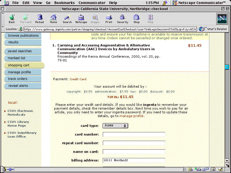This screenshot has height=173, width=231.
Task: Click the AOL Instant Messenger menu bar icon
Action: click(165, 3)
